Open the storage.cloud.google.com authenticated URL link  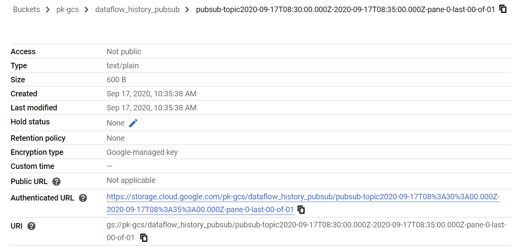(303, 203)
